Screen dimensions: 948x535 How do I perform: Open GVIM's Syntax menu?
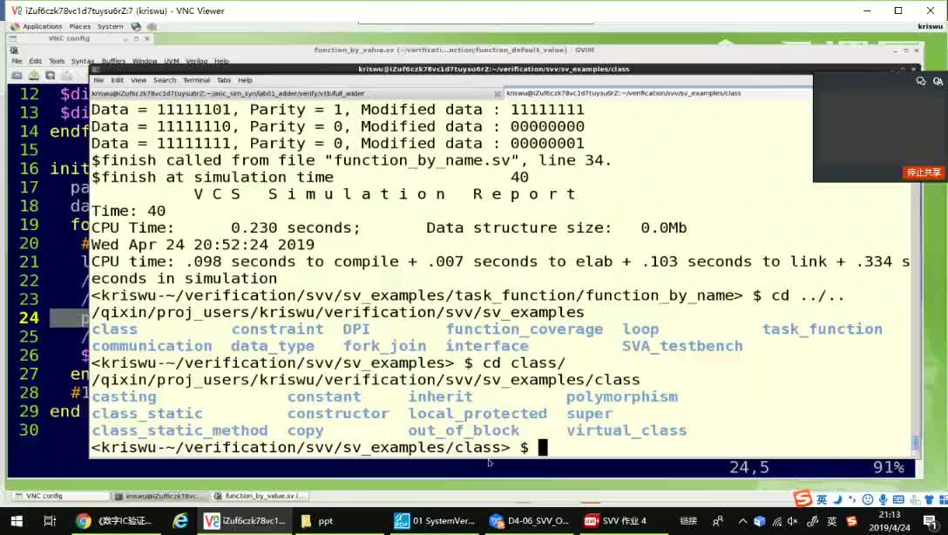[x=83, y=61]
